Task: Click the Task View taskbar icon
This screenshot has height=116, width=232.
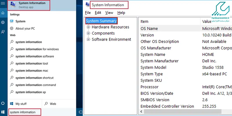Action: point(81,112)
